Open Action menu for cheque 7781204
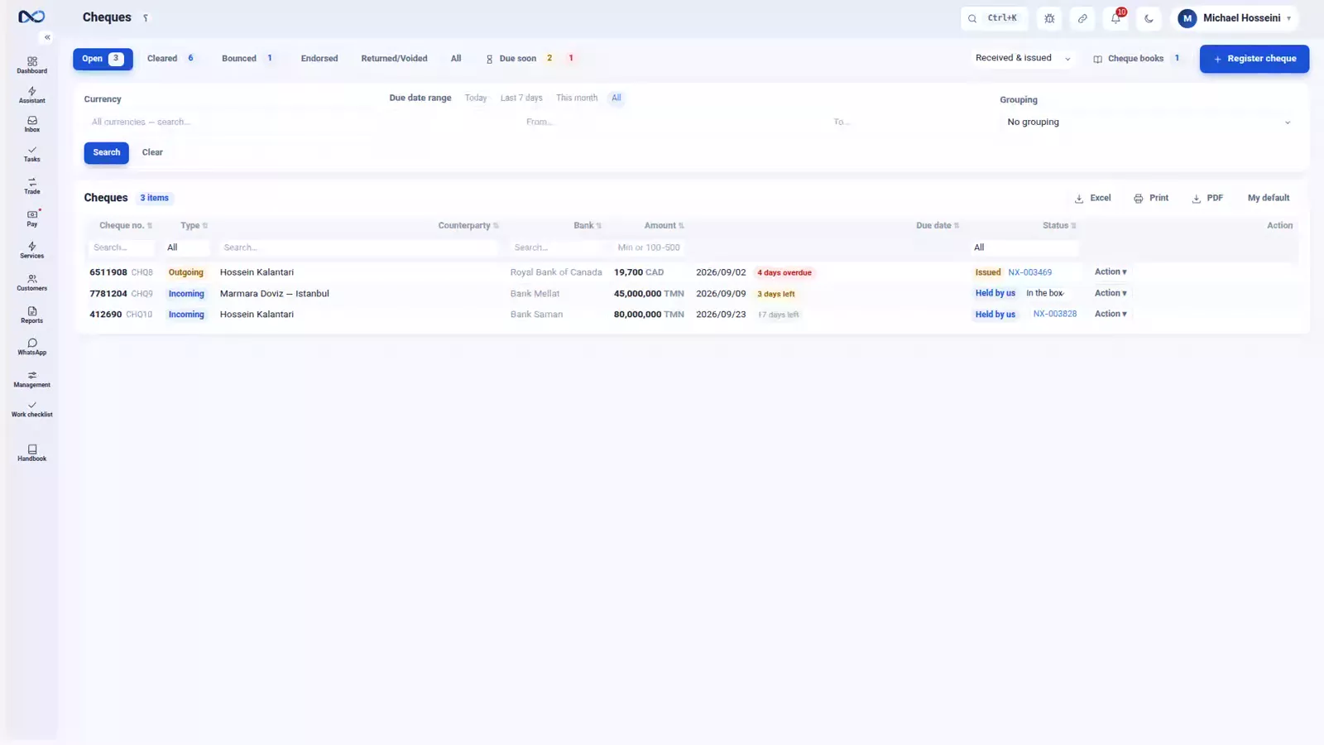This screenshot has height=745, width=1324. [1111, 293]
